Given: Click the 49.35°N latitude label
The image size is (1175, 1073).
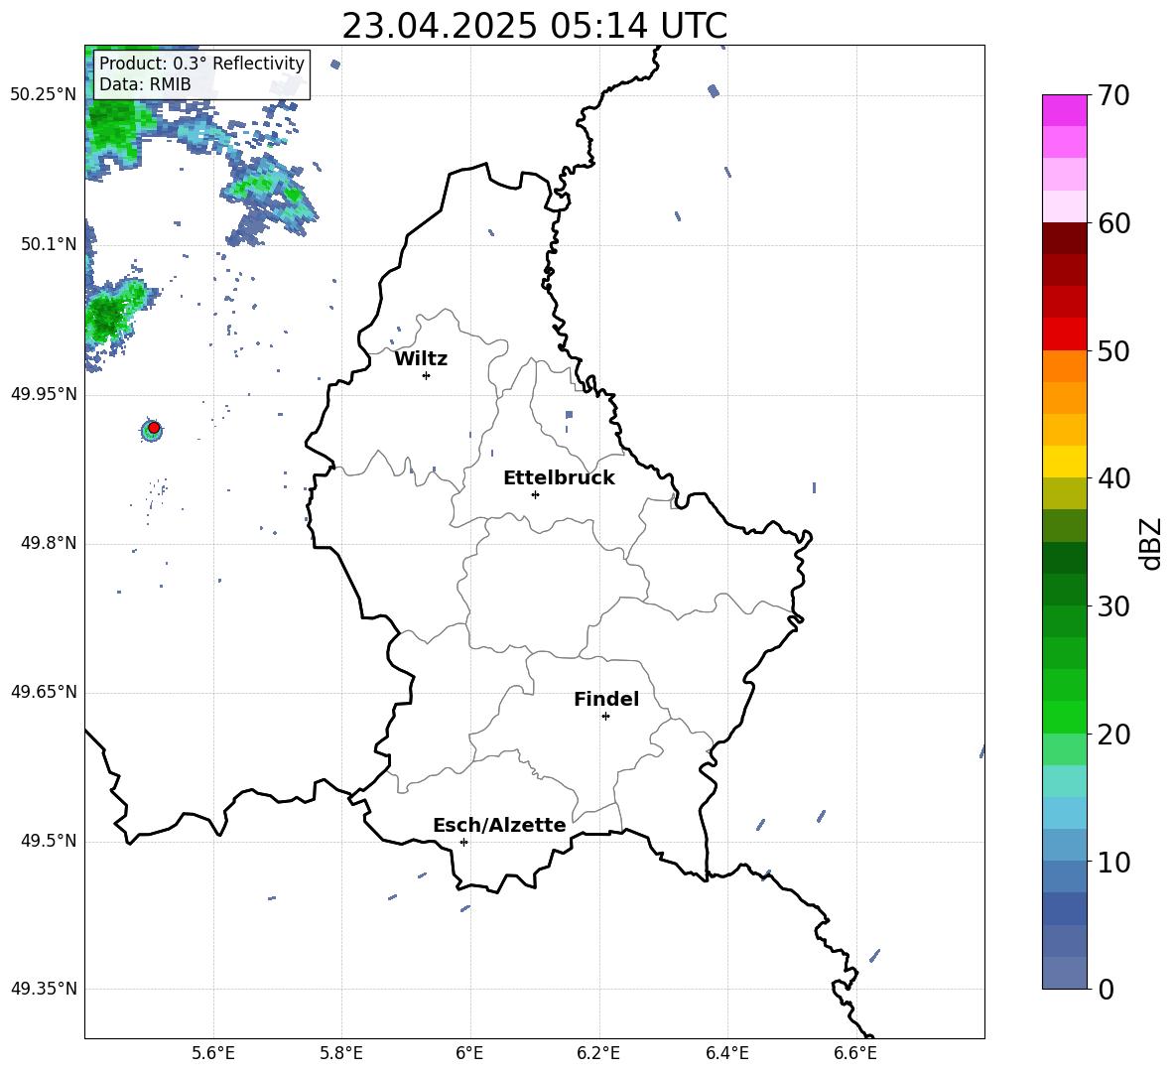Looking at the screenshot, I should click(44, 989).
